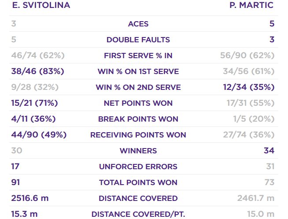
Task: Select the DISTANCE COVERED label
Action: (x=138, y=198)
